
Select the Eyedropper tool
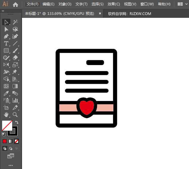pyautogui.click(x=6, y=93)
